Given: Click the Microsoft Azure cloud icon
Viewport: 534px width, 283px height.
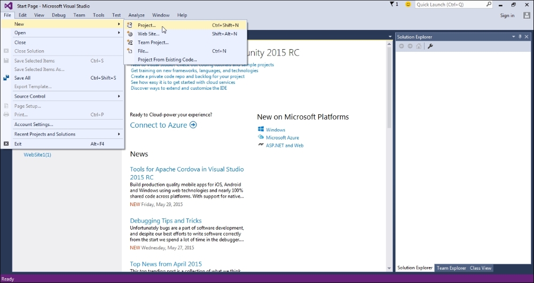Looking at the screenshot, I should [x=261, y=137].
